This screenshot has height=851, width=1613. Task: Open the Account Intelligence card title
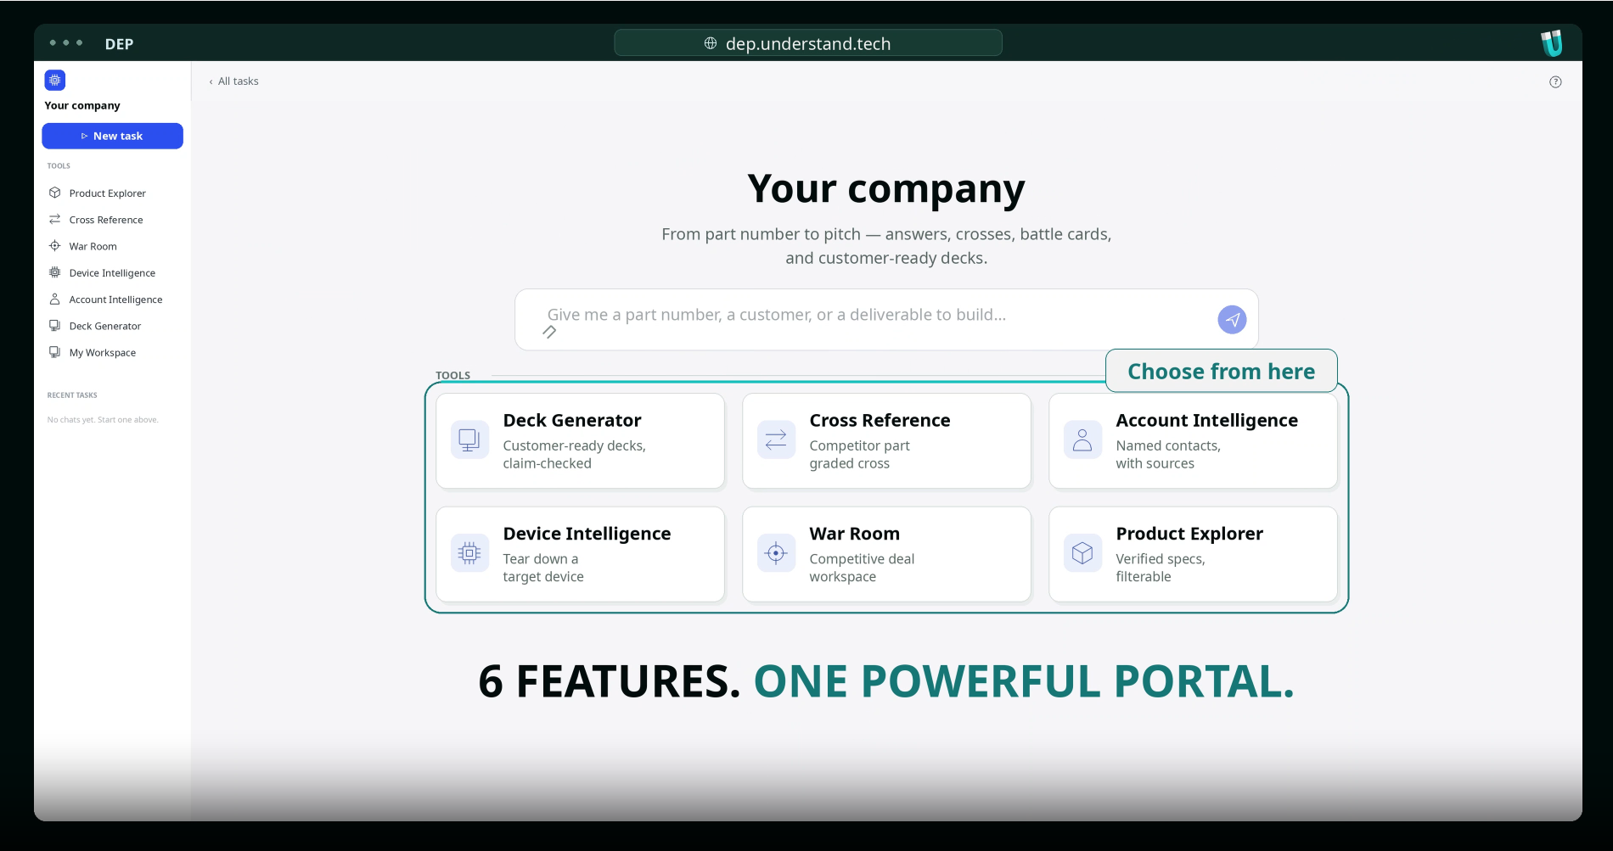pos(1206,420)
